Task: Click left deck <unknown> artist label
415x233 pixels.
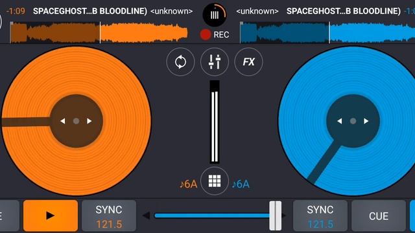Action: coord(171,11)
